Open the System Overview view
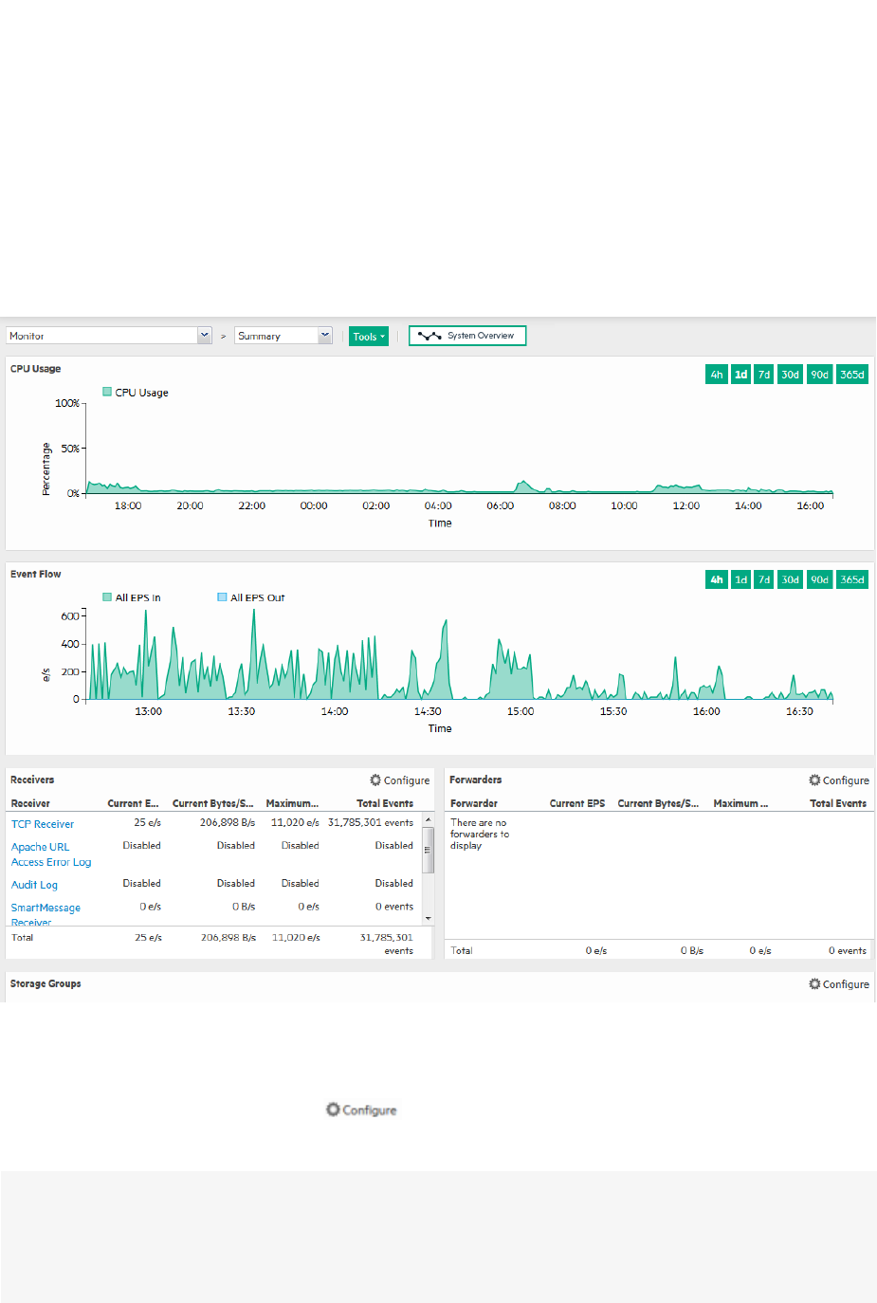 466,336
